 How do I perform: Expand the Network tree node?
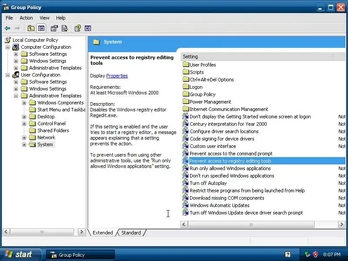tap(24, 137)
